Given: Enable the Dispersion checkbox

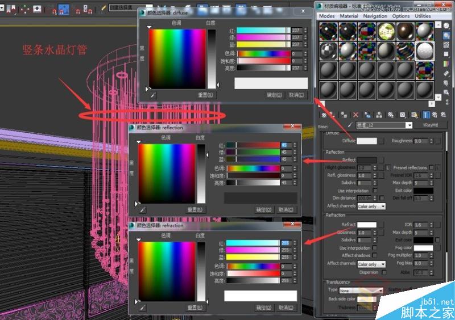Looking at the screenshot, I should point(384,272).
